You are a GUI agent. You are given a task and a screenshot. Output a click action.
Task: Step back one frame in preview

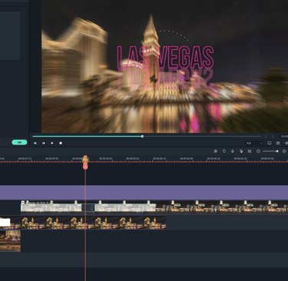click(35, 143)
